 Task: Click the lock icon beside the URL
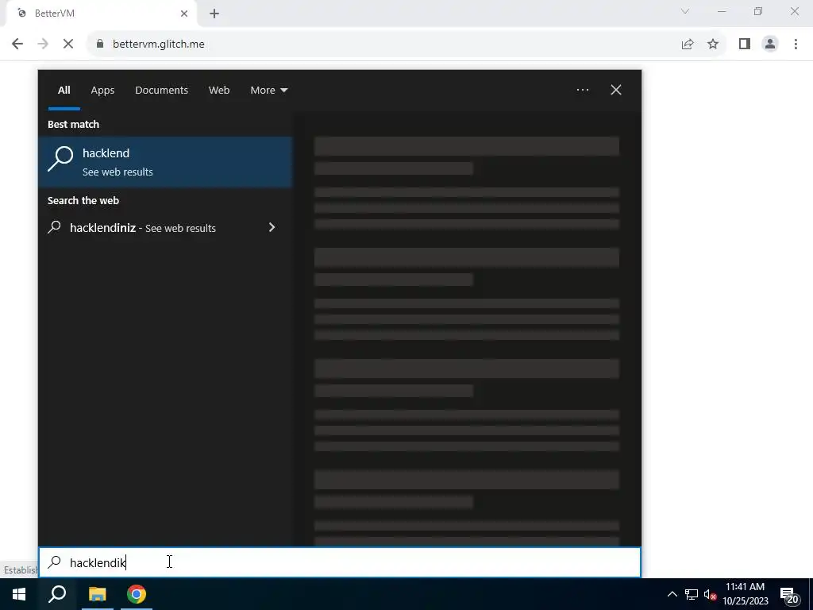pos(100,44)
